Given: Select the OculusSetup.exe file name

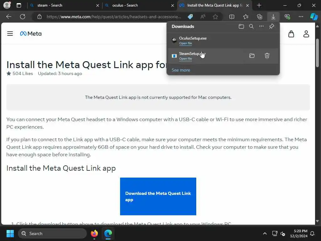Looking at the screenshot, I should 193,38.
